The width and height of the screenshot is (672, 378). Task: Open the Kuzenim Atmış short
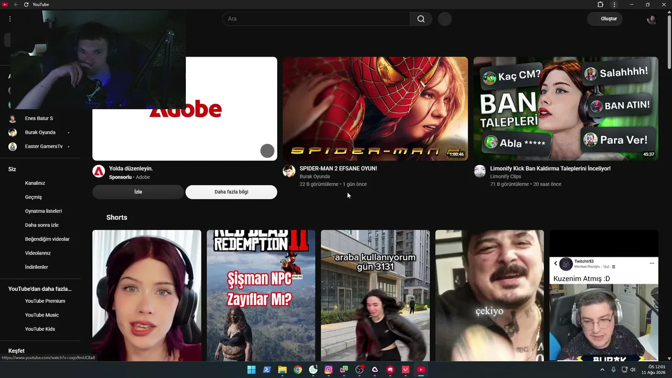pos(604,296)
